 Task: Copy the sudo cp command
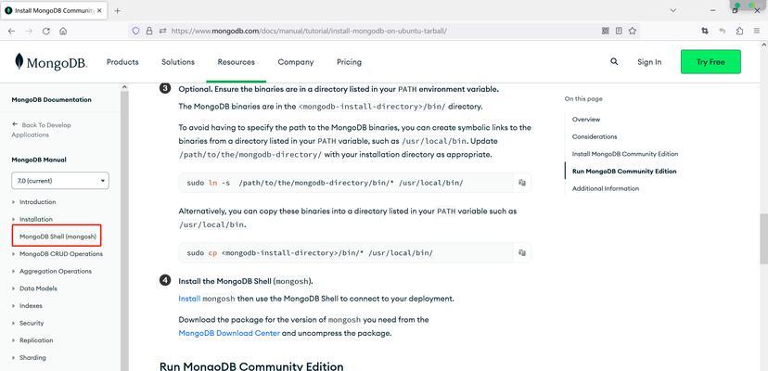tap(522, 253)
